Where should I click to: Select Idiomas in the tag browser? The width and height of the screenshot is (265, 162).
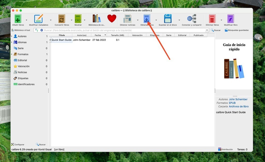click(x=22, y=42)
